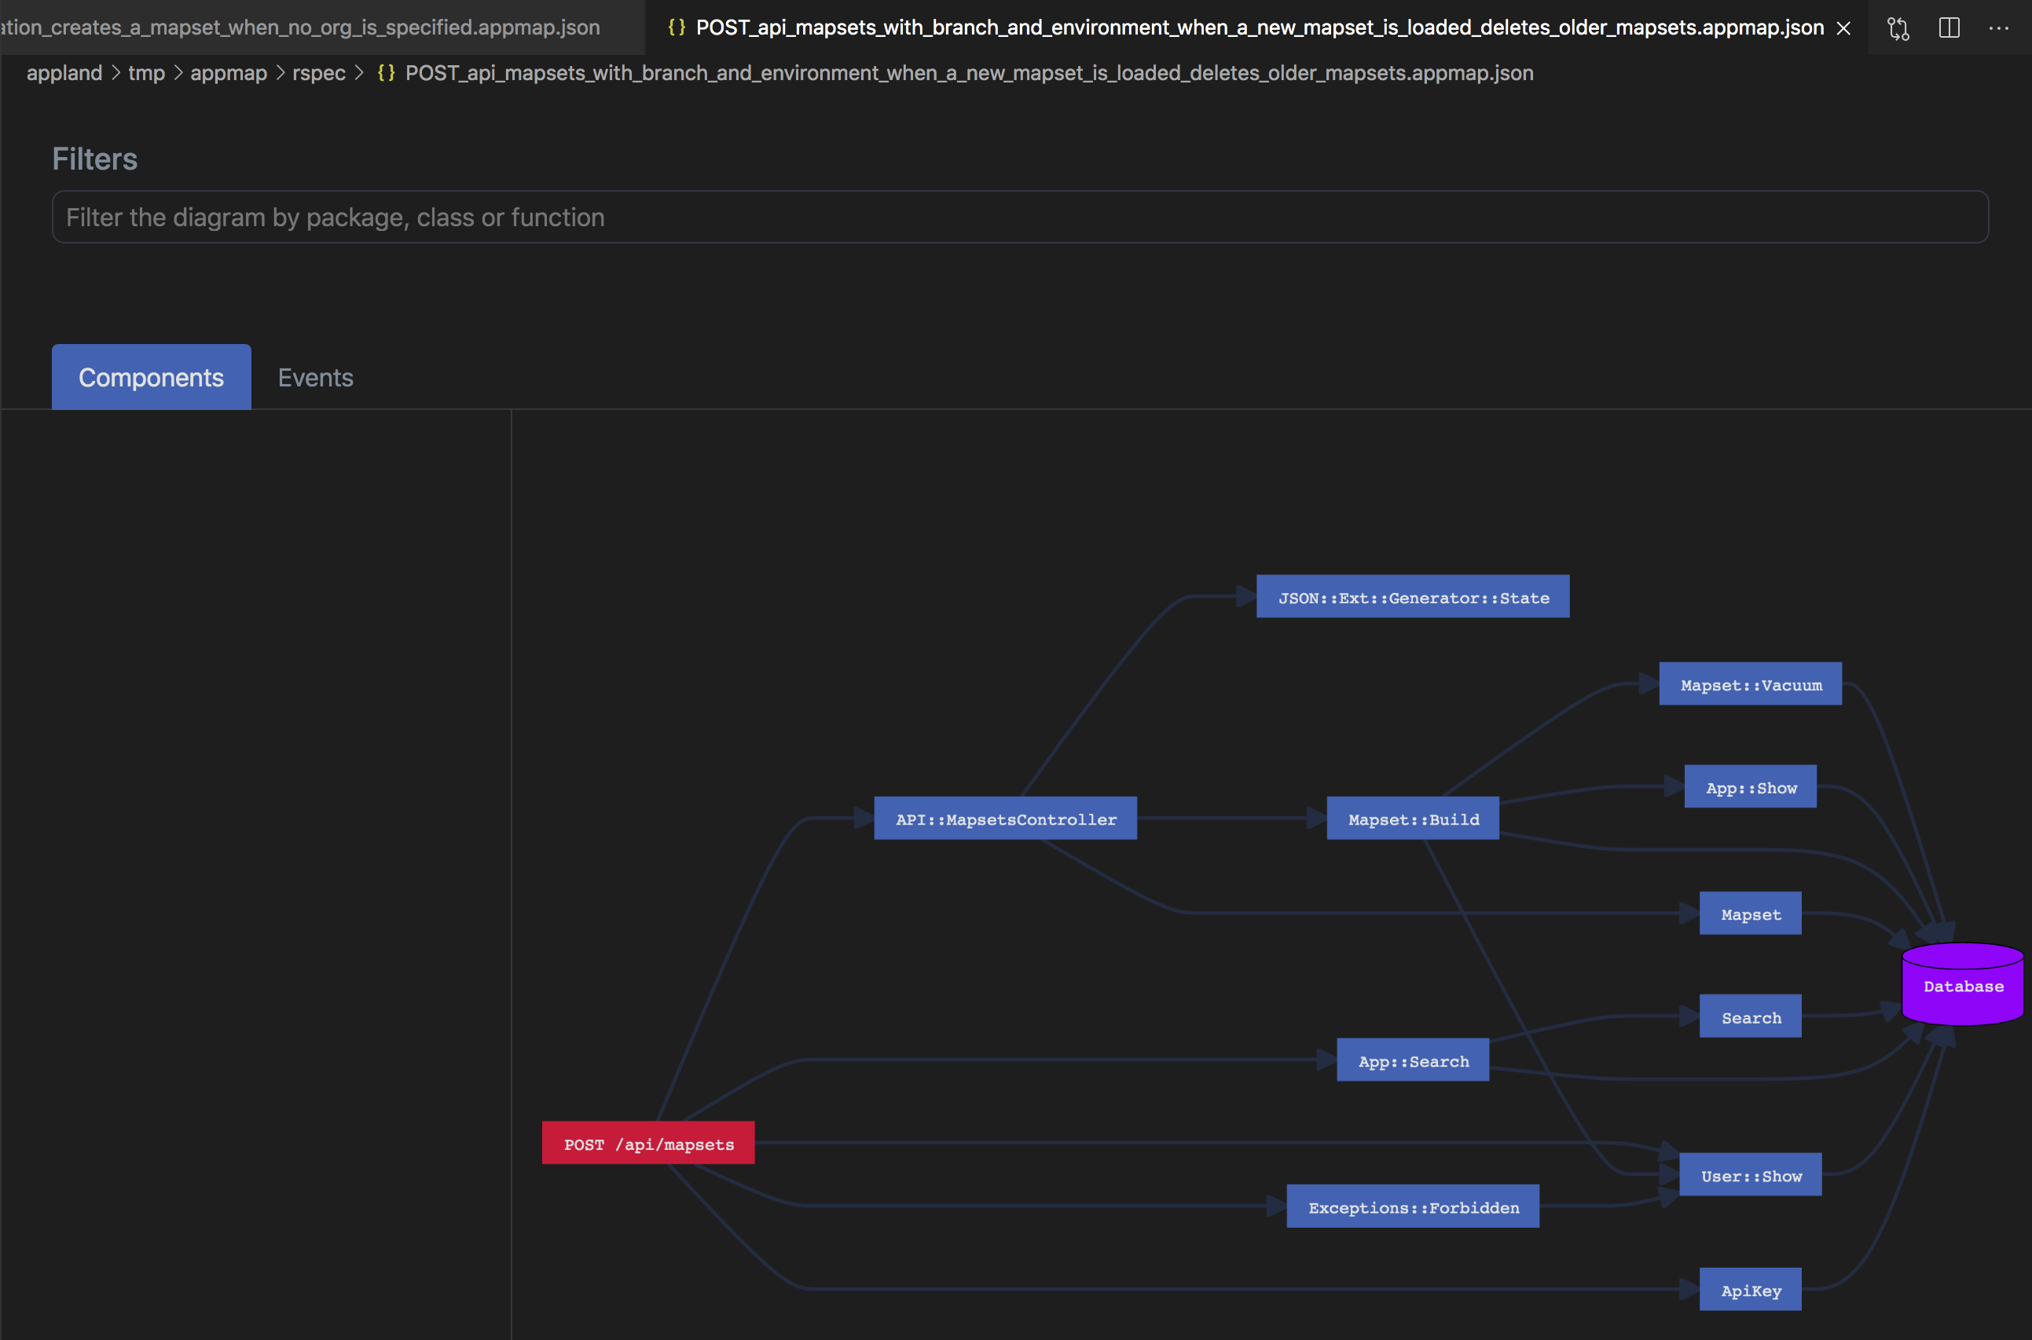
Task: Close the POST_api_mapsets appmap tab
Action: [x=1842, y=27]
